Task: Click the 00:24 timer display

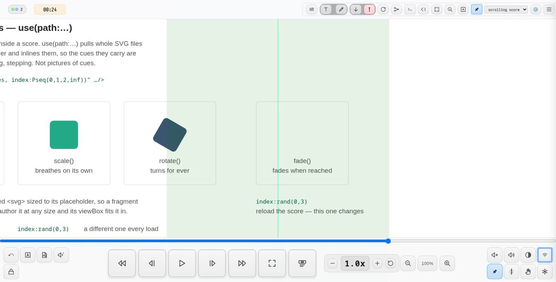Action: coord(50,10)
